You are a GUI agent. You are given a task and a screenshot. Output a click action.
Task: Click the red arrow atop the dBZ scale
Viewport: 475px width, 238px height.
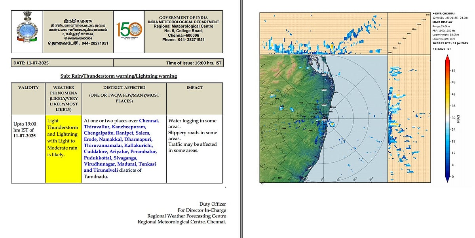tap(447, 59)
